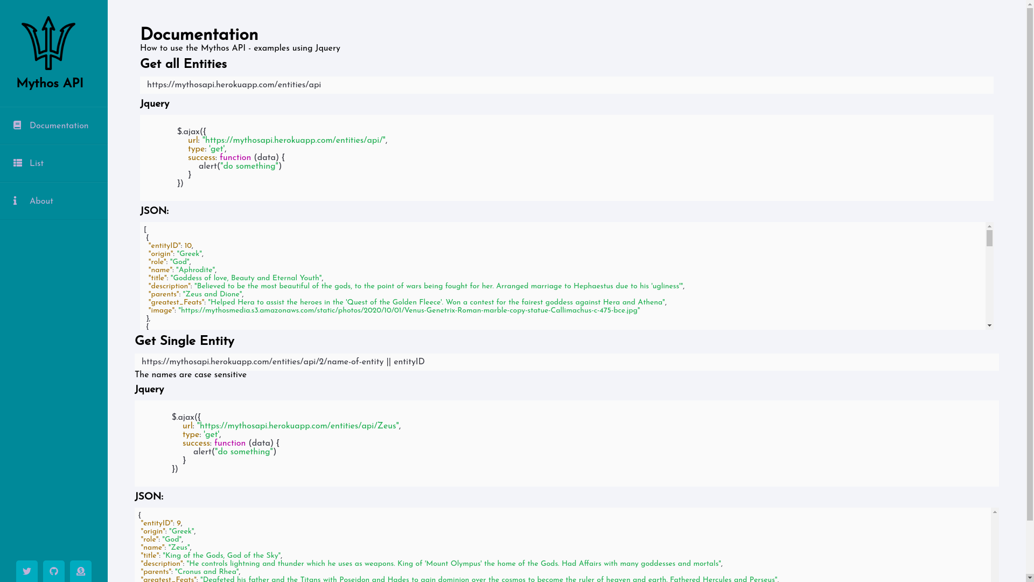Click the Documentation page heading
1034x582 pixels.
pos(199,34)
